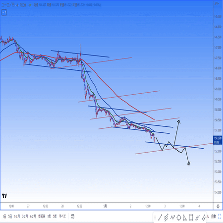Click price scale label 150.000
The width and height of the screenshot is (223, 223).
coord(218,110)
